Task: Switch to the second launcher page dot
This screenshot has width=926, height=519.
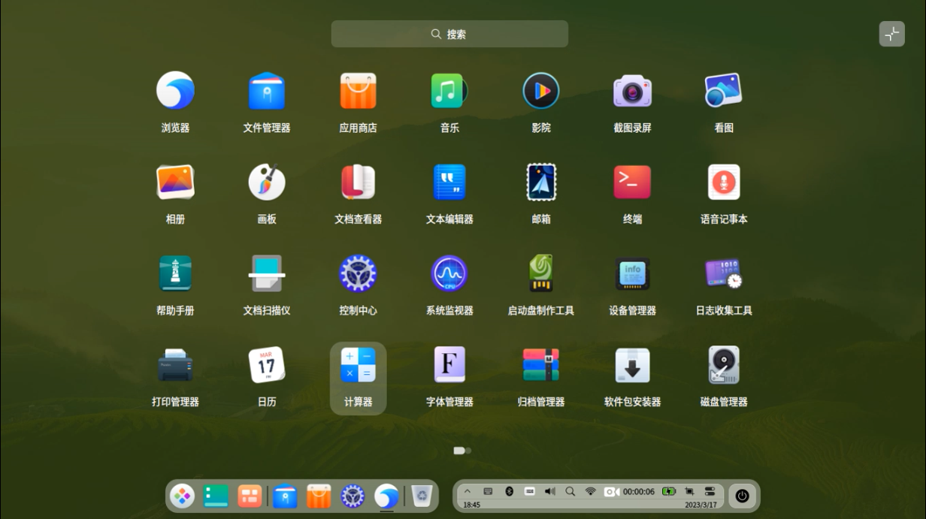Action: click(x=468, y=451)
